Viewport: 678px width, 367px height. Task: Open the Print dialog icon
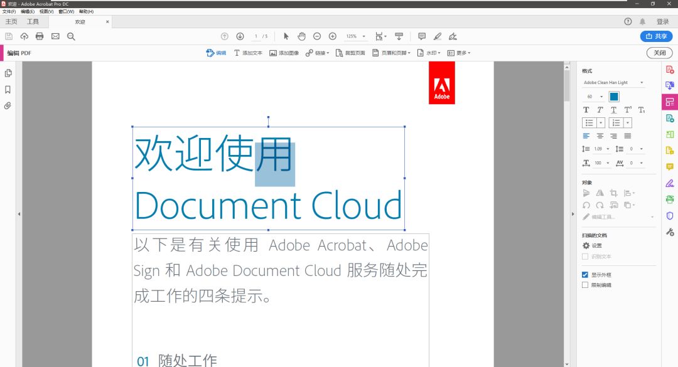pos(40,36)
